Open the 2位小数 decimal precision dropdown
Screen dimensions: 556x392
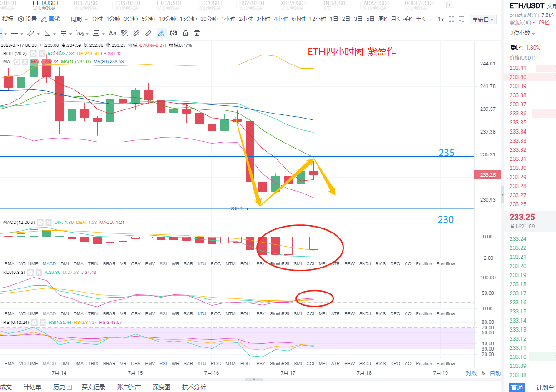pyautogui.click(x=522, y=33)
